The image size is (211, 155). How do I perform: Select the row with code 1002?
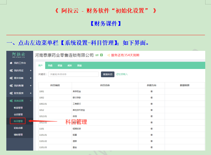point(122,98)
